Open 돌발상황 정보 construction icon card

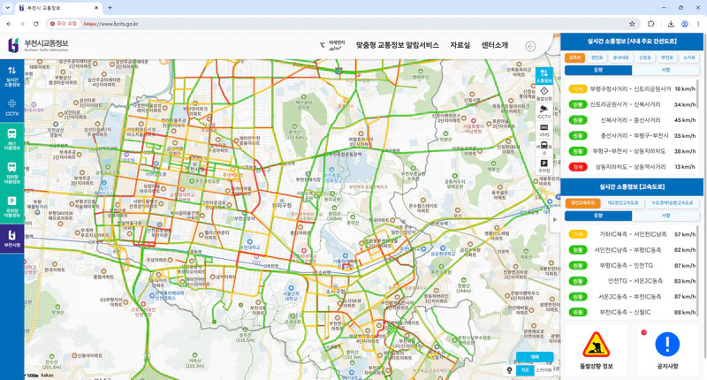coord(596,350)
